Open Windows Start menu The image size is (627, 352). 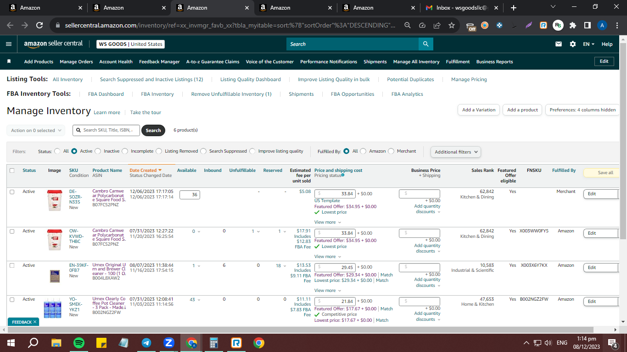click(11, 343)
